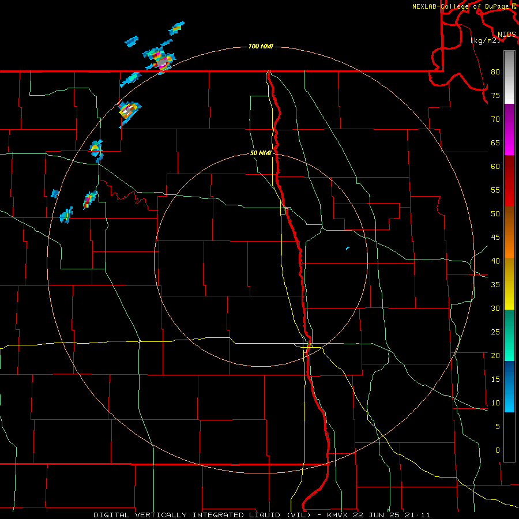This screenshot has width=519, height=519.
Task: Click the tiny isolated cyan echo inside the 50 NMI ring
Action: click(x=348, y=248)
